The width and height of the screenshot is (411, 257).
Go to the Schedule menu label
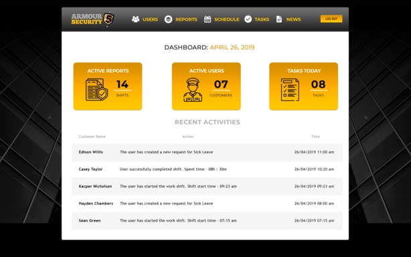pyautogui.click(x=227, y=19)
